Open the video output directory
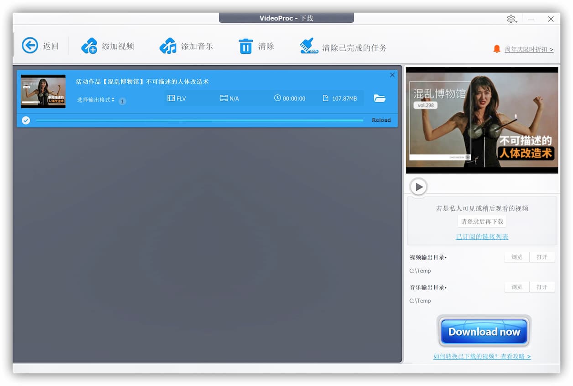This screenshot has width=573, height=386. pos(542,257)
